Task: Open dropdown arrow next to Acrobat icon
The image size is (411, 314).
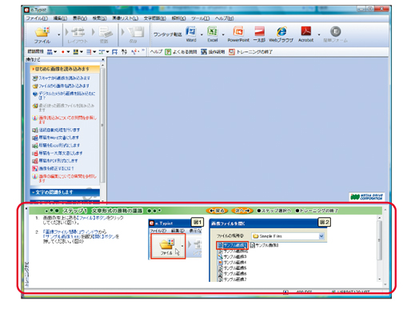Action: click(x=319, y=34)
